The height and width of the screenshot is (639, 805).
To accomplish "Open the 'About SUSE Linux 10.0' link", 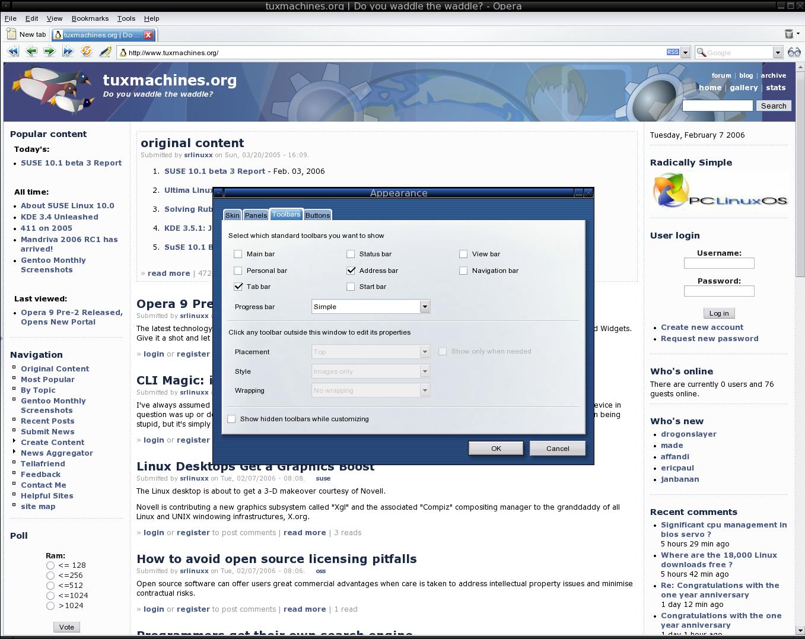I will pos(68,205).
